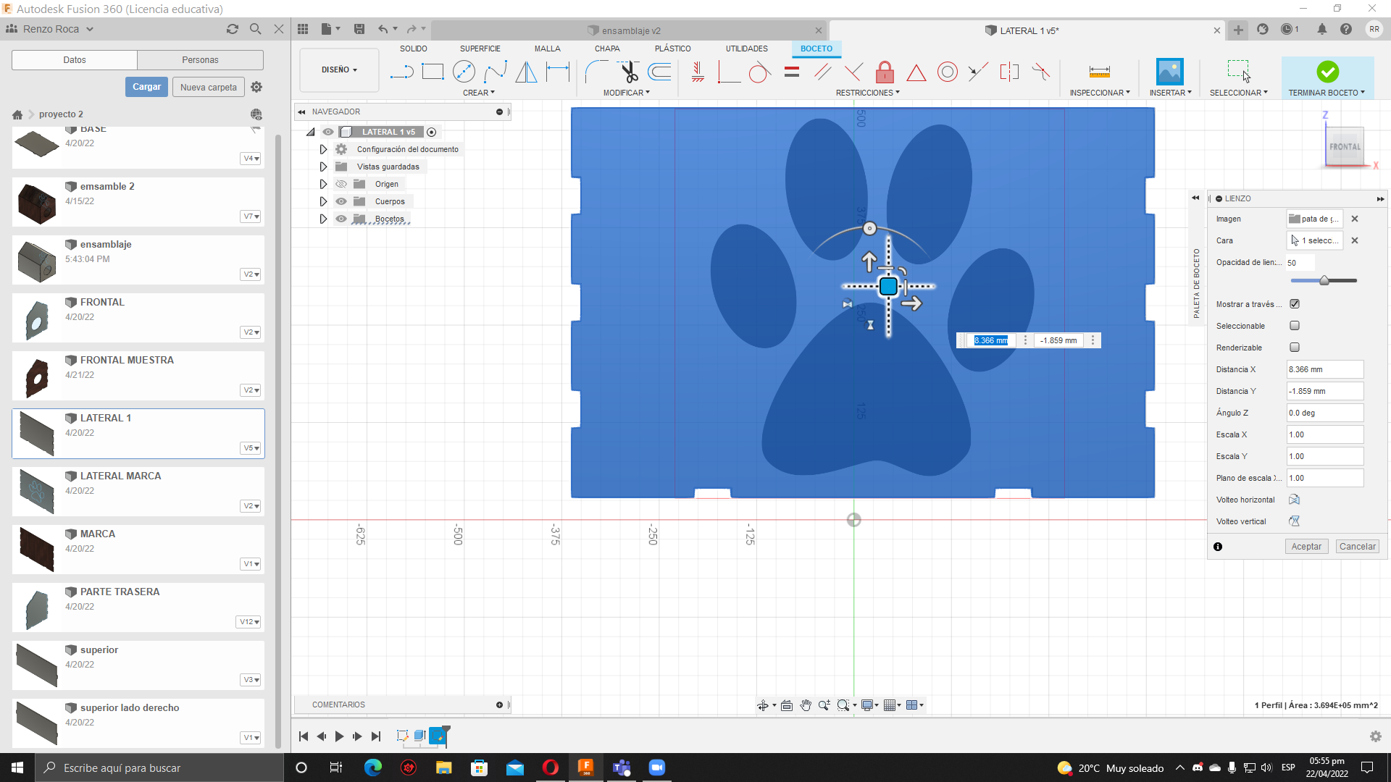Screen dimensions: 1391x782
Task: Click the refresh icon in data panel
Action: (232, 29)
